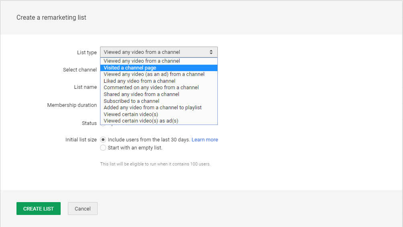Choose 'Commented on any video from a channel'
The width and height of the screenshot is (403, 227).
[151, 88]
